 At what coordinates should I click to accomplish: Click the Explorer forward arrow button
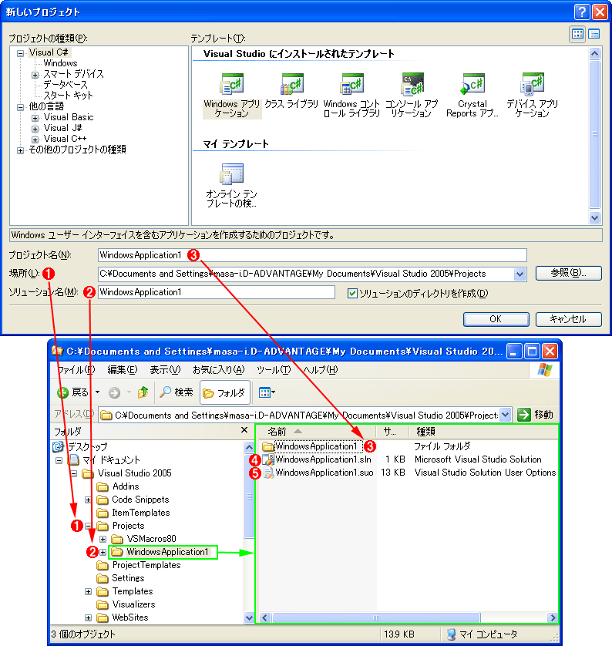114,393
